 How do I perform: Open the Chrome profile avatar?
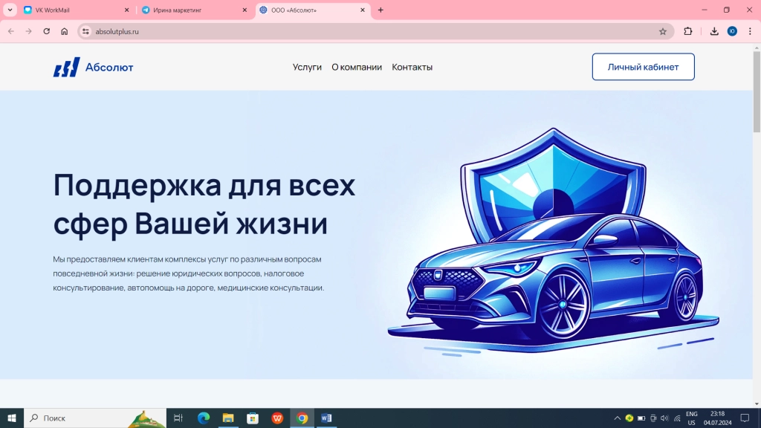[732, 31]
